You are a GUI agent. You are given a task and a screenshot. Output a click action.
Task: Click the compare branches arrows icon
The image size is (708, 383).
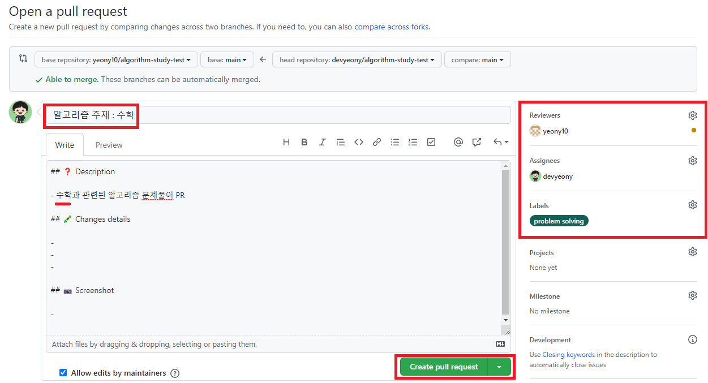pyautogui.click(x=23, y=58)
